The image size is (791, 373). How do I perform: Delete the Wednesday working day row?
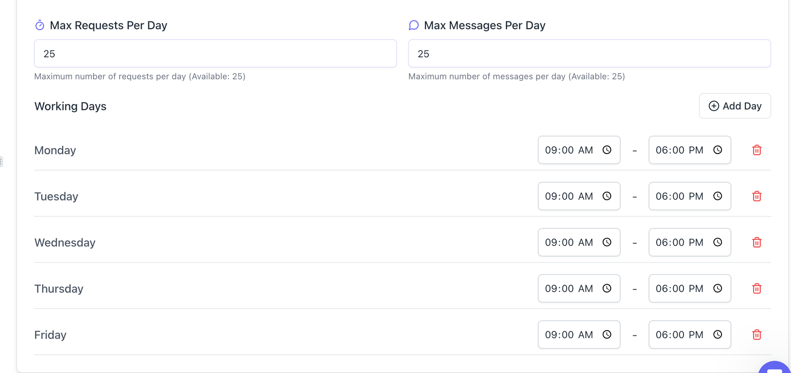point(757,242)
